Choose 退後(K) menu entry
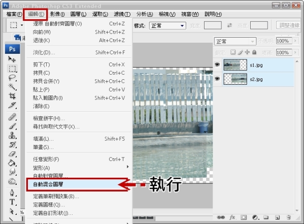 coord(79,40)
